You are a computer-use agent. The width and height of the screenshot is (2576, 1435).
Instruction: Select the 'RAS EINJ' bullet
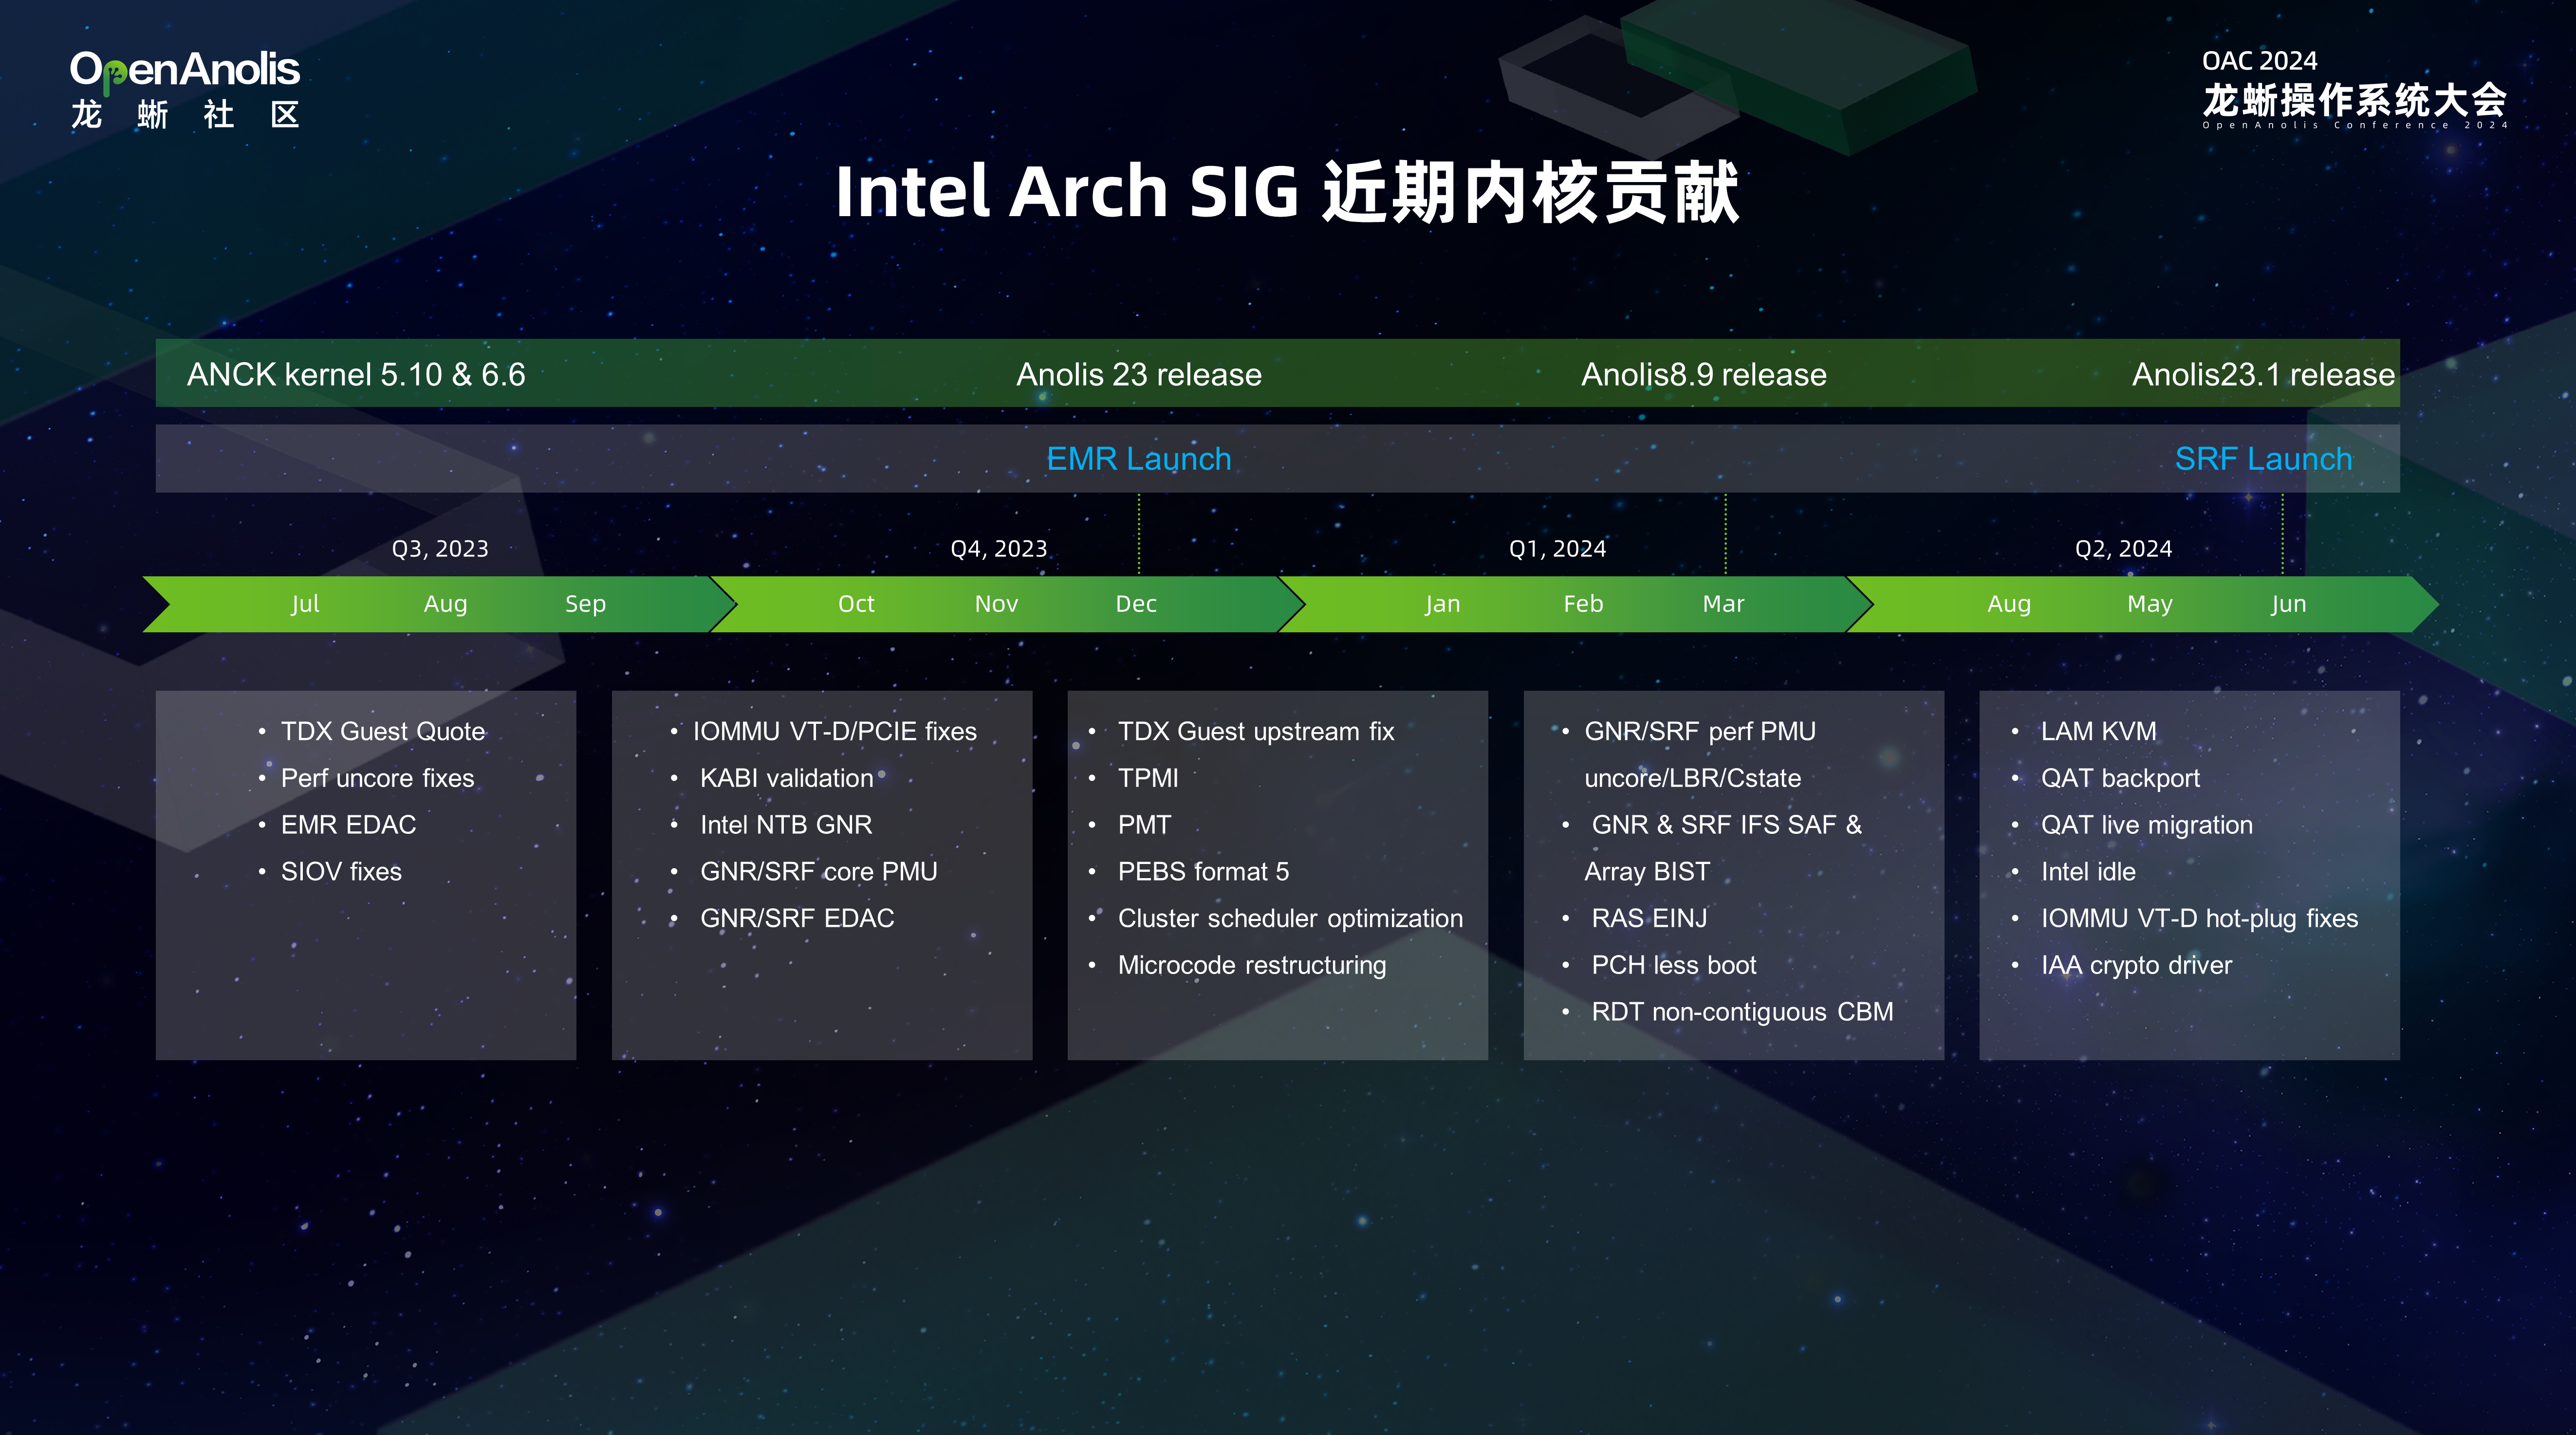[x=1649, y=919]
